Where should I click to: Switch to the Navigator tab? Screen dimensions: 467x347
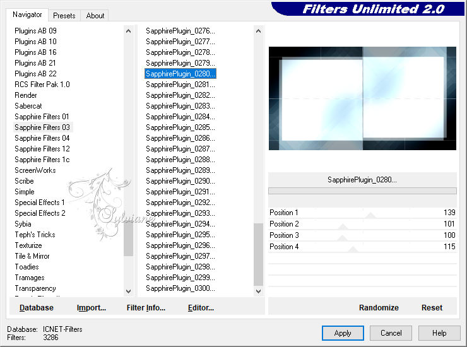pyautogui.click(x=27, y=15)
